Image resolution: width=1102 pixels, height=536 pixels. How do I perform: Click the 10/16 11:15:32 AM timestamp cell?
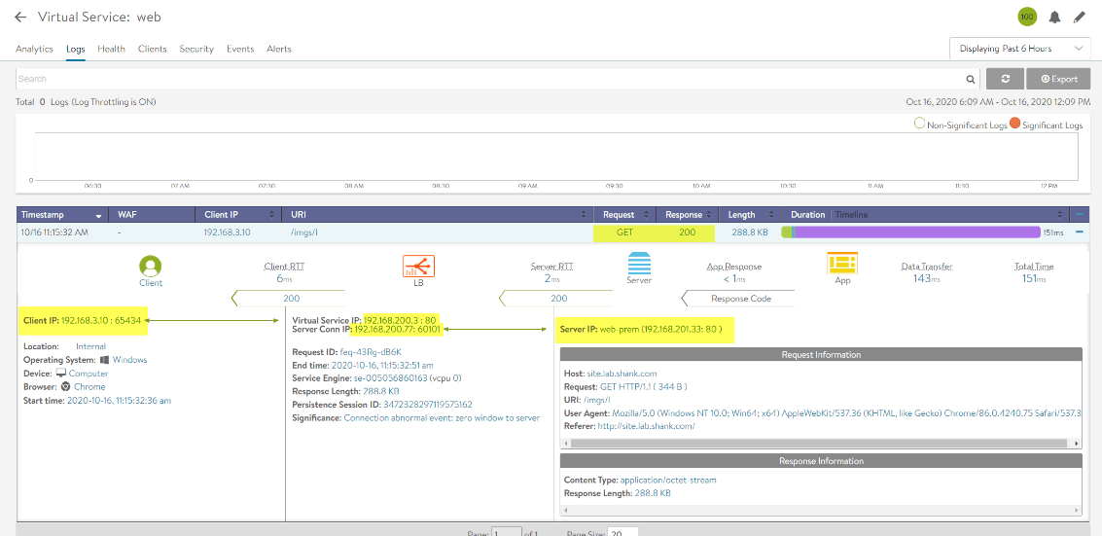[54, 232]
